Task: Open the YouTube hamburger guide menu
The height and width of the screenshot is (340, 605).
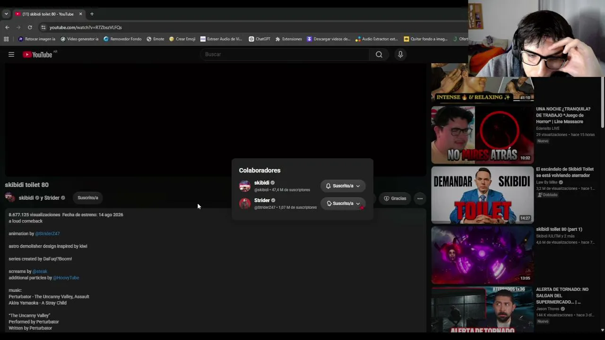Action: (11, 54)
